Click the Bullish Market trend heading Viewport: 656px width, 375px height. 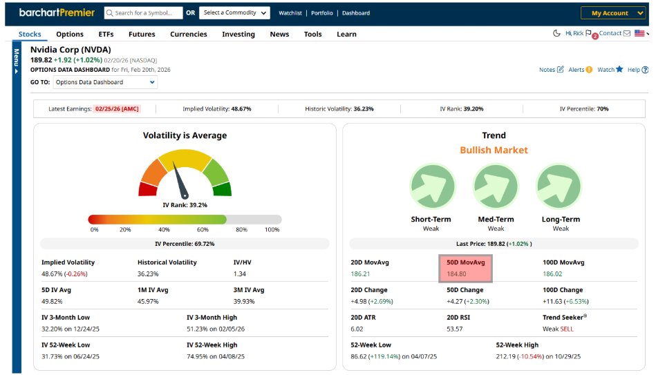click(x=494, y=150)
